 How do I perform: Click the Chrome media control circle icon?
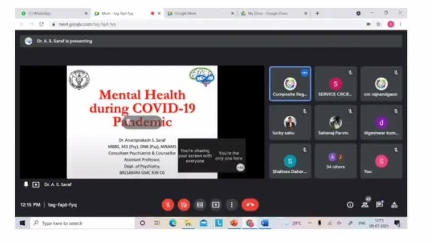[358, 13]
